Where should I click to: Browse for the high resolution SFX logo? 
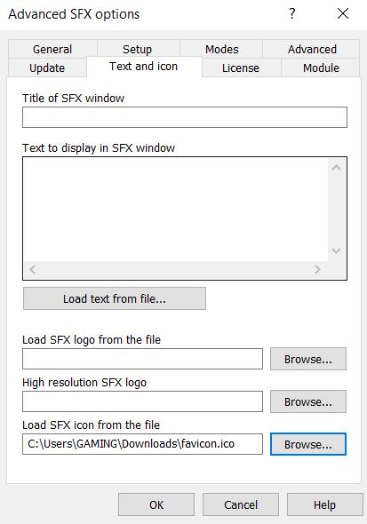tap(308, 401)
